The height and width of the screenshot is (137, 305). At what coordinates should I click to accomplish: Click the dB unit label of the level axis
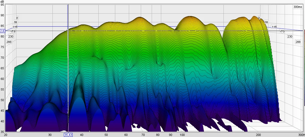(2, 2)
